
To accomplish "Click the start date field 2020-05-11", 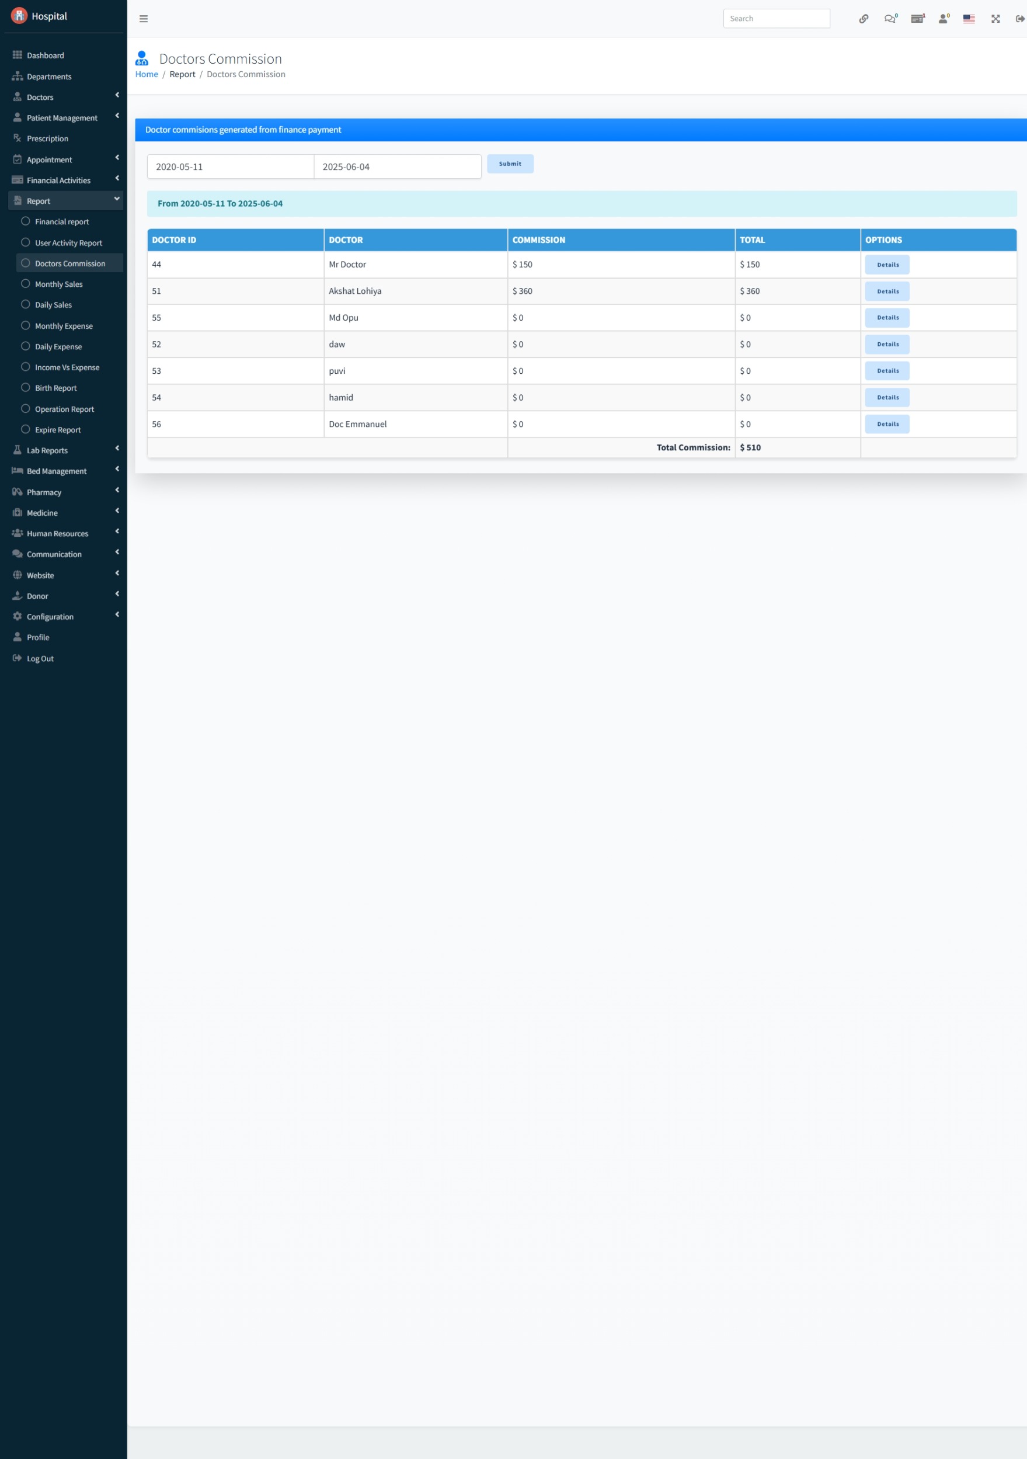I will coord(231,166).
